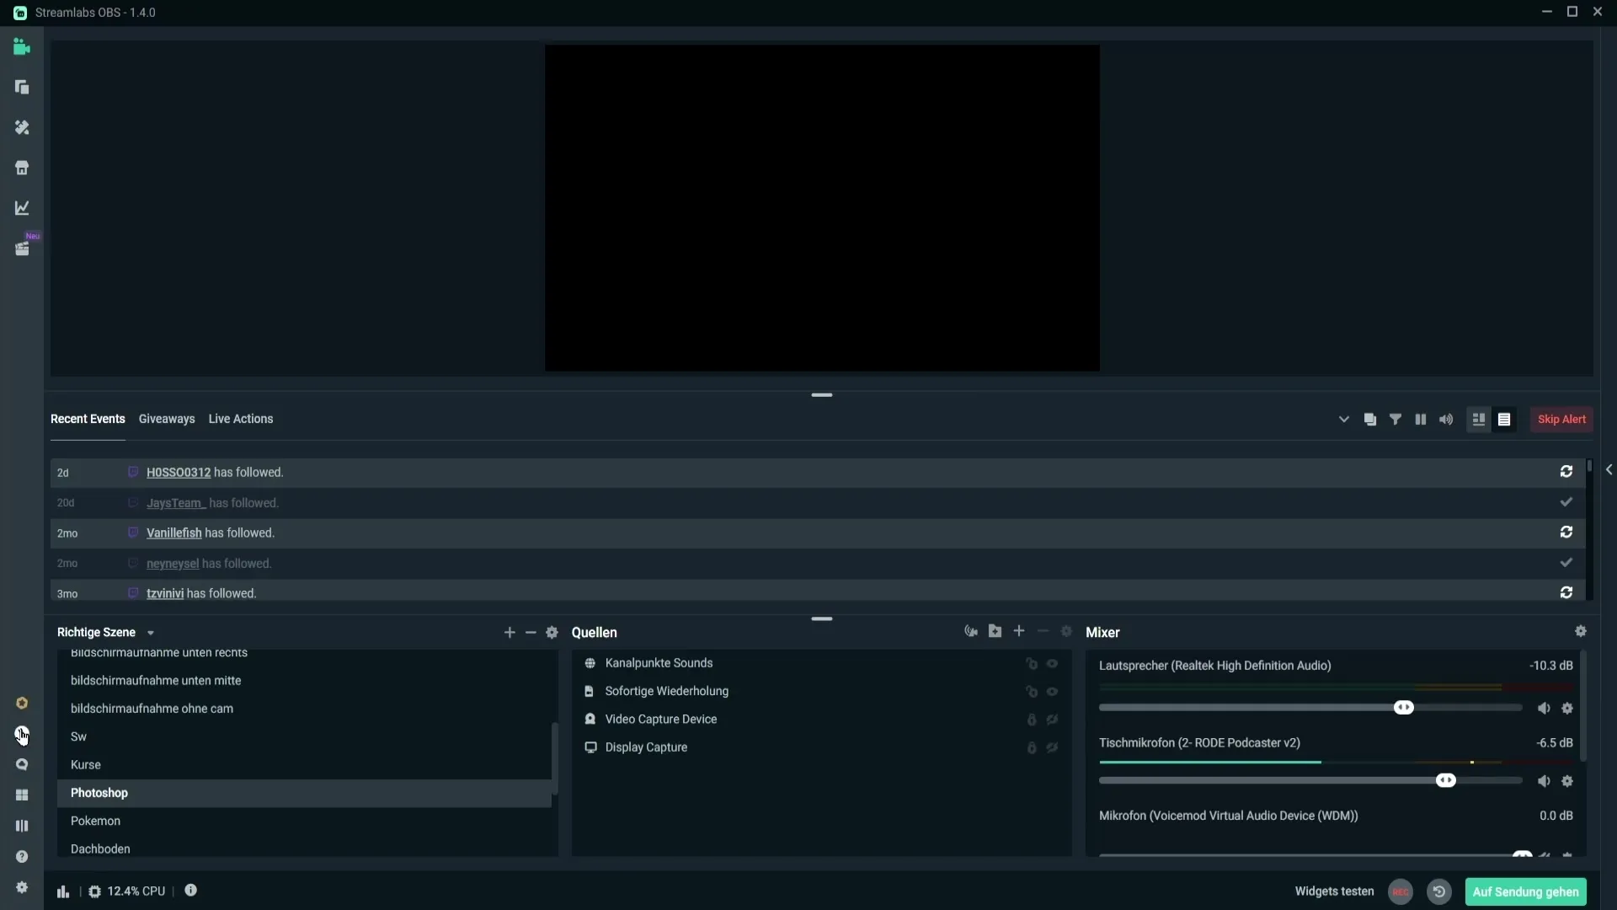The image size is (1617, 910).
Task: Expand the Richtige Szene collection dropdown
Action: [151, 634]
